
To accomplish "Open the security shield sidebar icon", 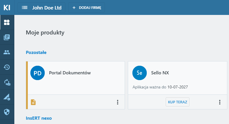I will point(7,112).
